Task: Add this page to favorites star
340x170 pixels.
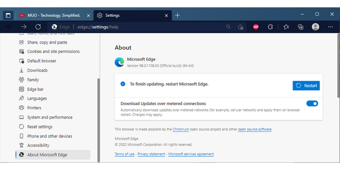Action: (x=240, y=27)
